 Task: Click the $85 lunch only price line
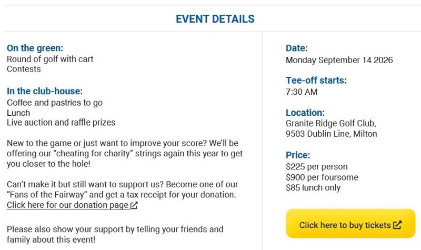tap(313, 187)
